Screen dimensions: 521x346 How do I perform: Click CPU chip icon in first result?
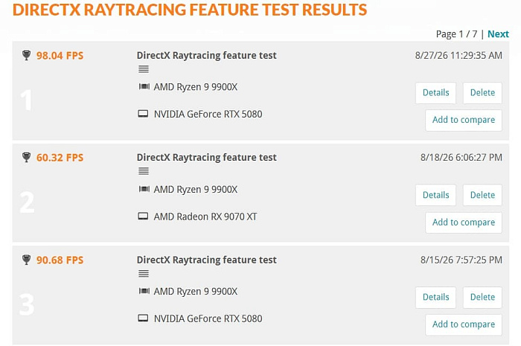click(x=144, y=86)
